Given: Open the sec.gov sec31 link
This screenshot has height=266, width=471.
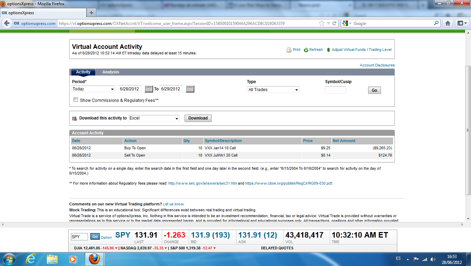Looking at the screenshot, I should pyautogui.click(x=203, y=183).
